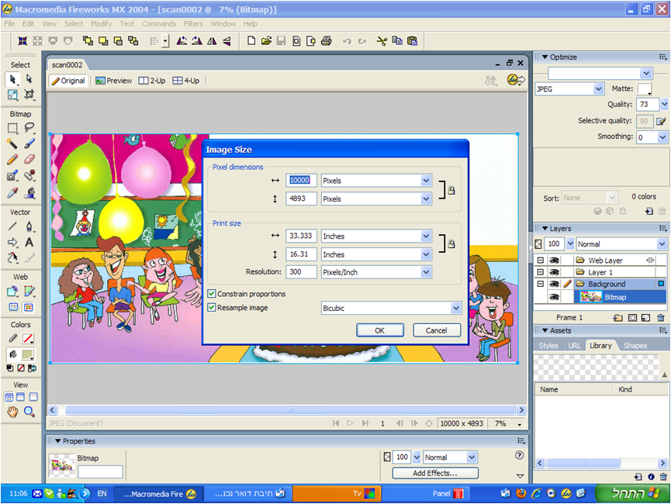The image size is (671, 504).
Task: Select the Hand tool
Action: tap(12, 413)
